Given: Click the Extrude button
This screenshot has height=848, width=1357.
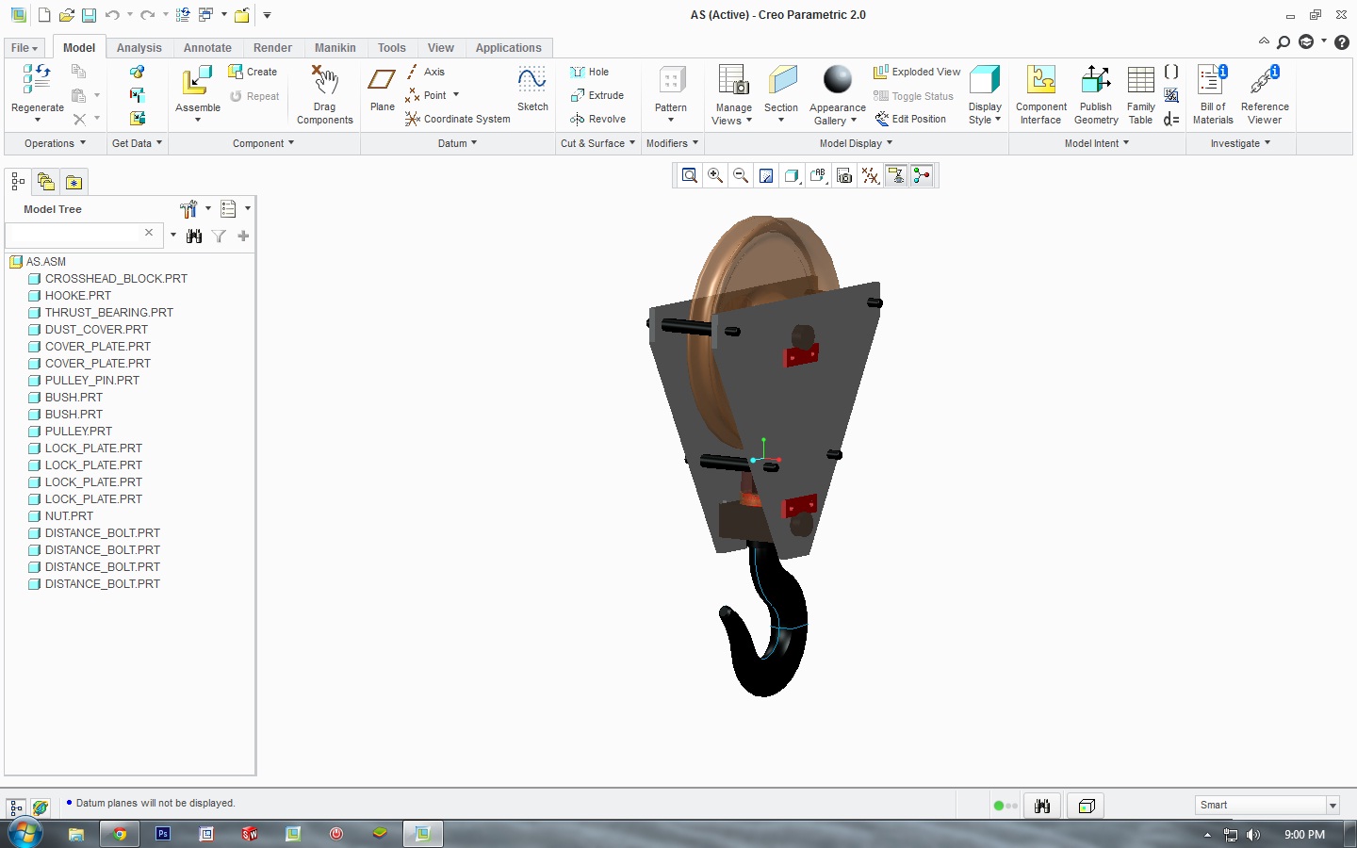Looking at the screenshot, I should pyautogui.click(x=597, y=95).
